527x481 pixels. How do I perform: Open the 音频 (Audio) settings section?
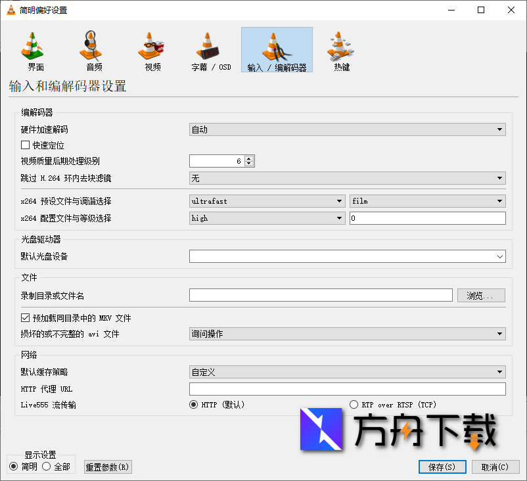[x=92, y=49]
